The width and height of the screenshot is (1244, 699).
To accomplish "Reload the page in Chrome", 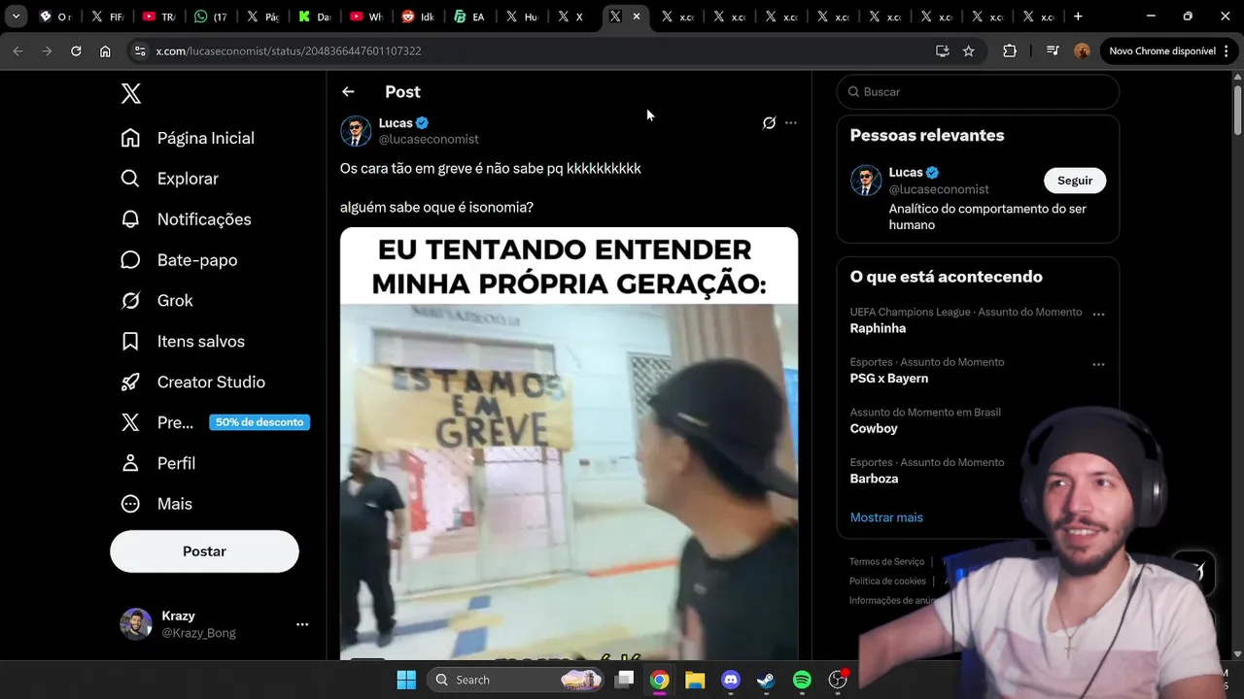I will (x=76, y=50).
